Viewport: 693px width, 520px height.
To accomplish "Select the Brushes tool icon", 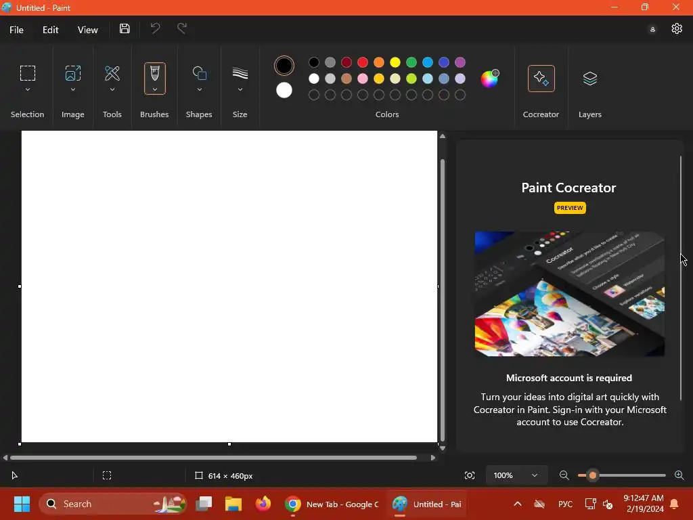I will tap(155, 73).
